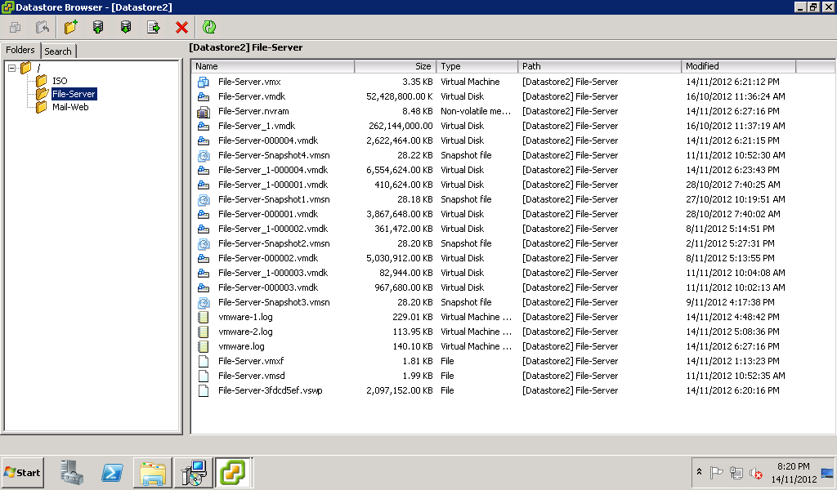This screenshot has width=837, height=490.
Task: Expand hidden icons in the system tray
Action: pos(700,471)
